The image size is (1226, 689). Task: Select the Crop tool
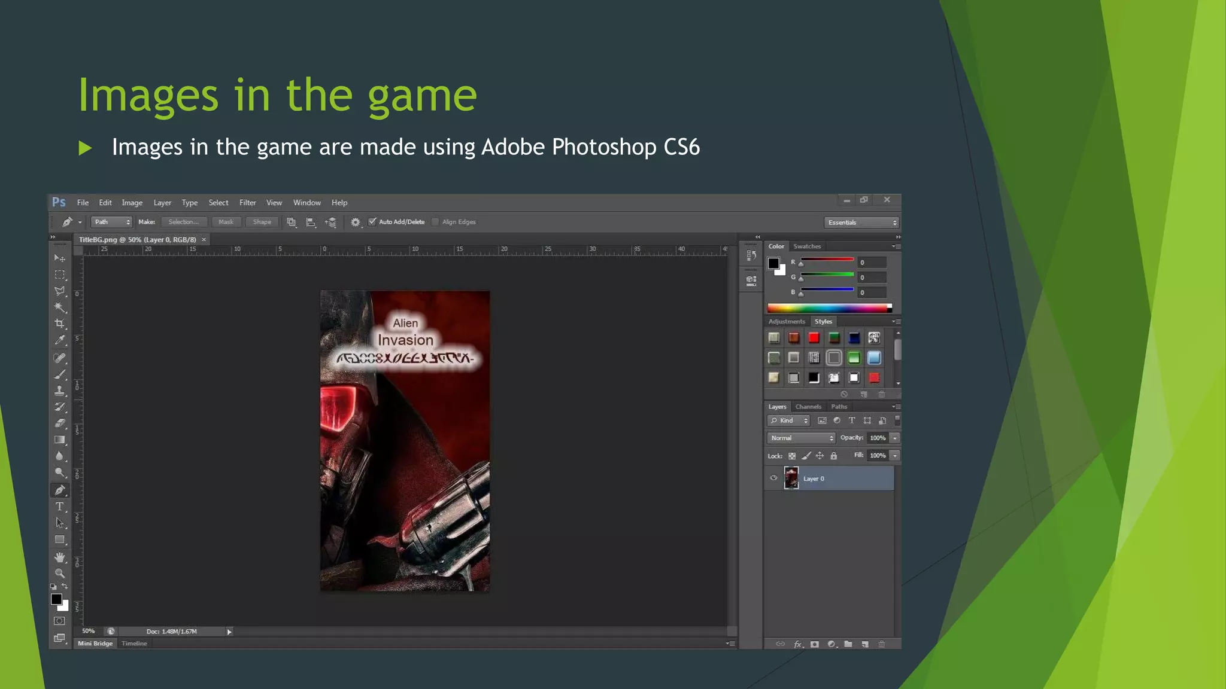point(60,324)
